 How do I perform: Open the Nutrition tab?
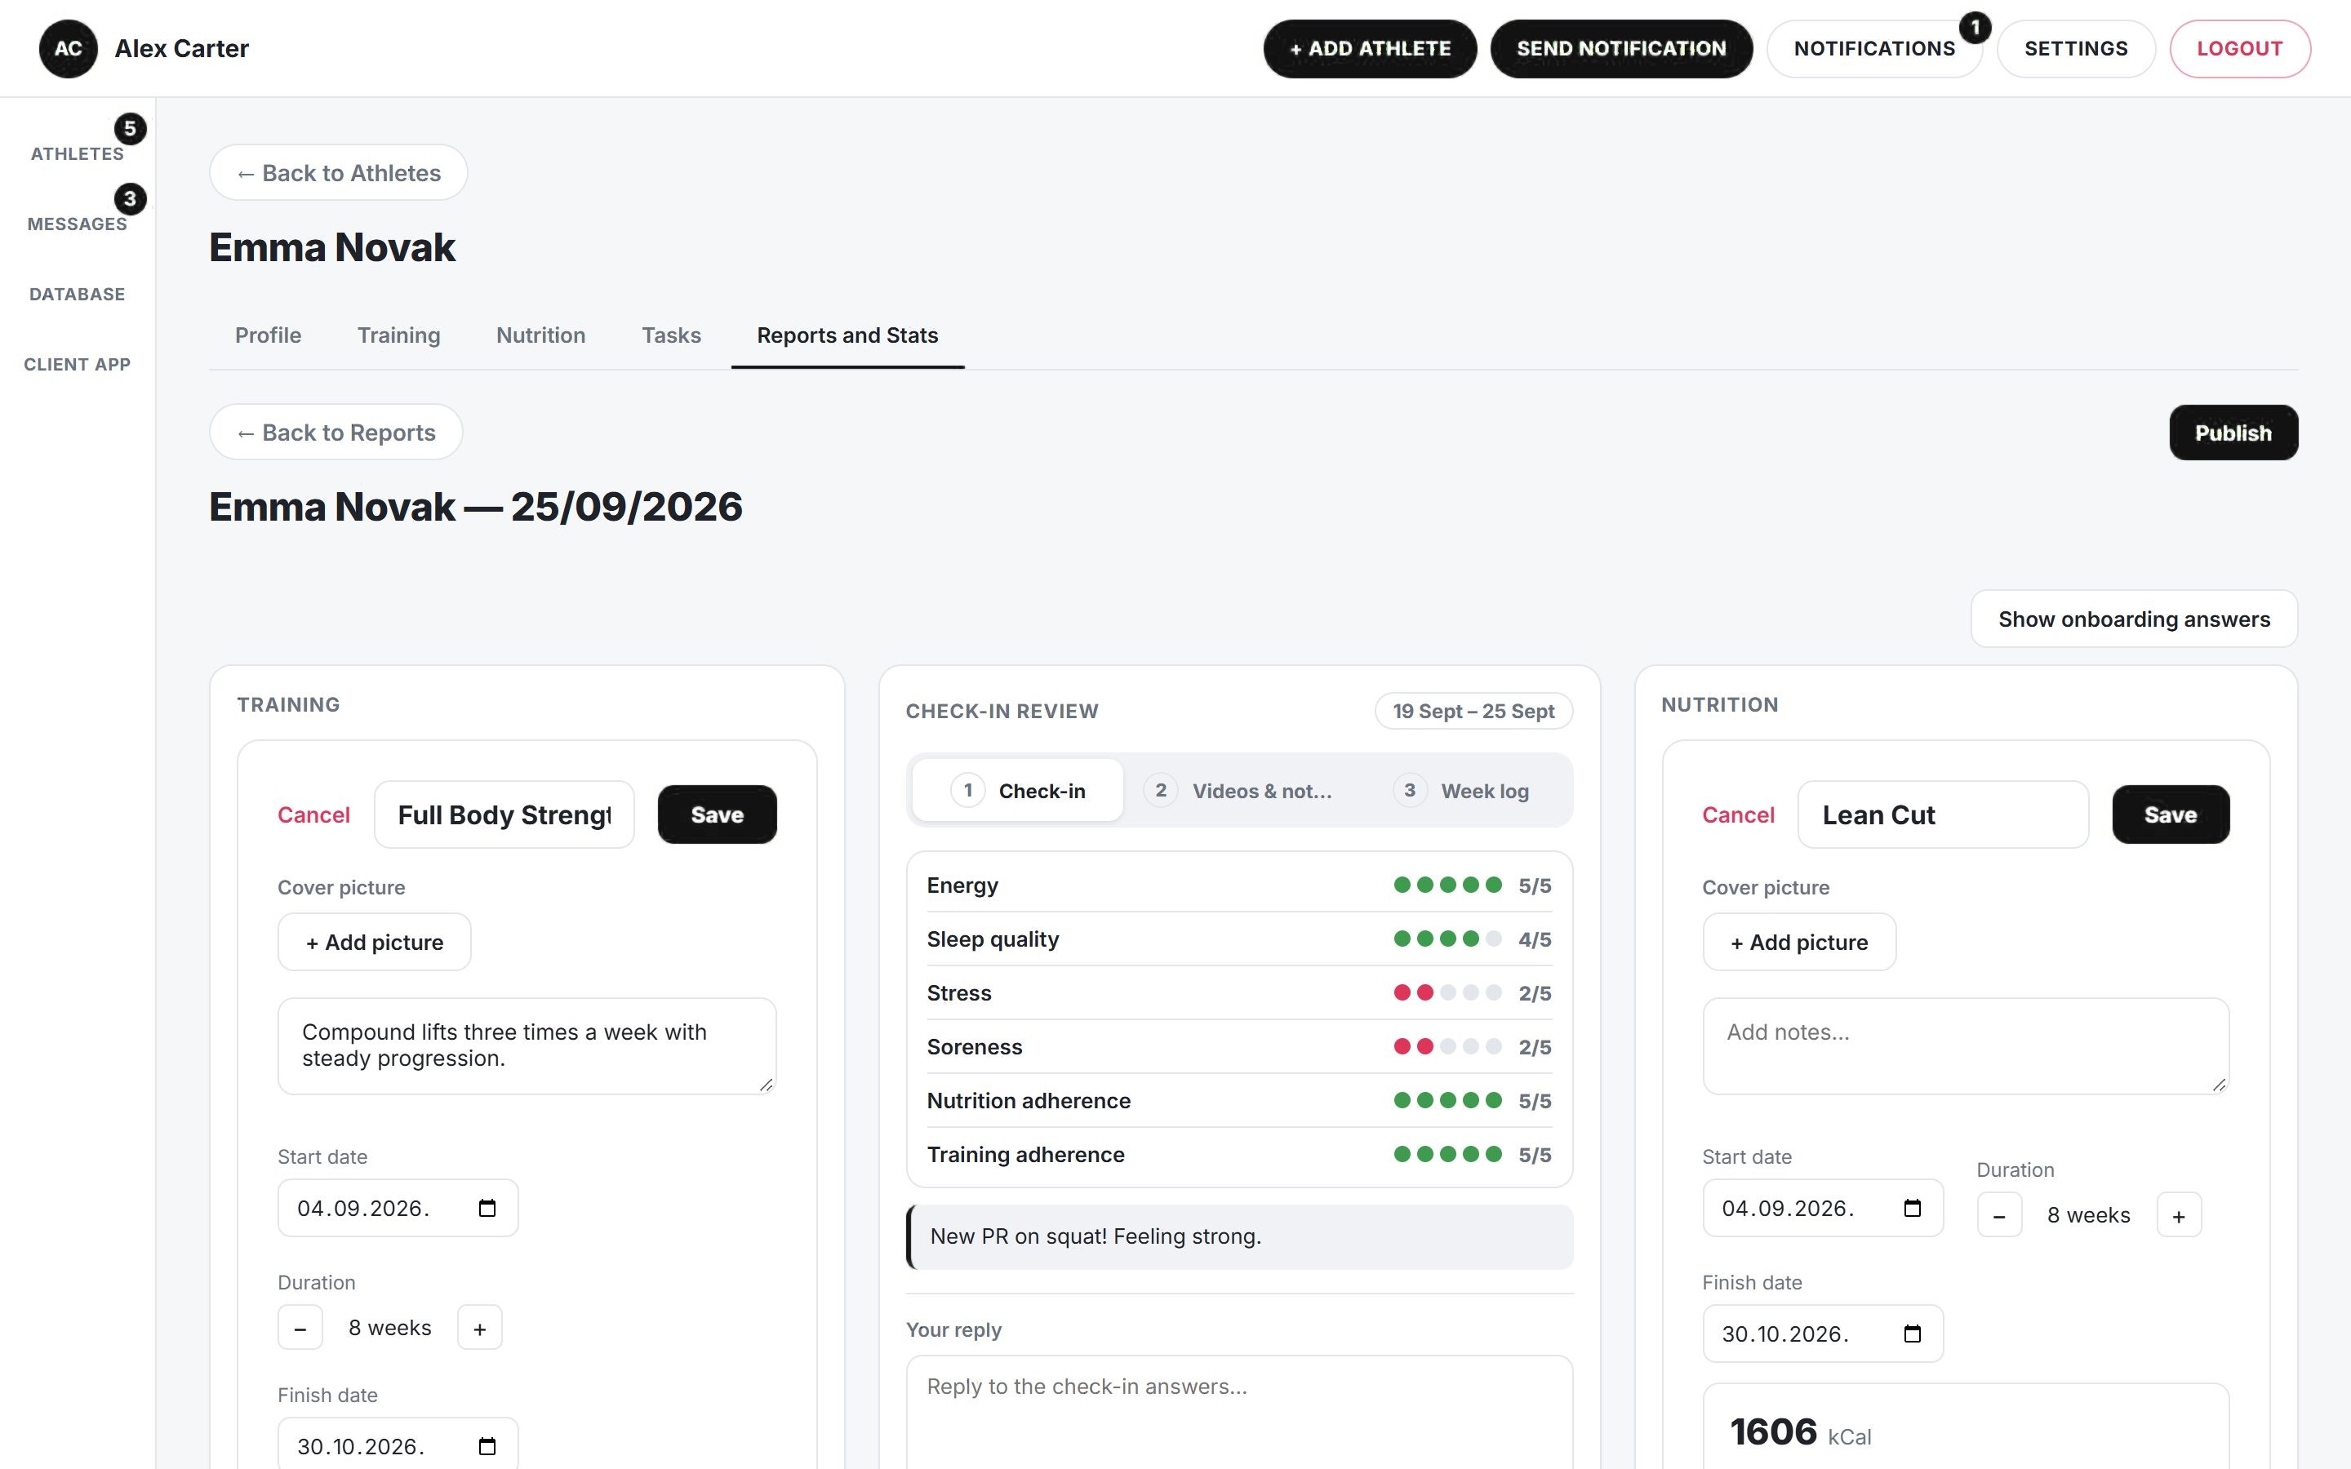click(x=541, y=335)
